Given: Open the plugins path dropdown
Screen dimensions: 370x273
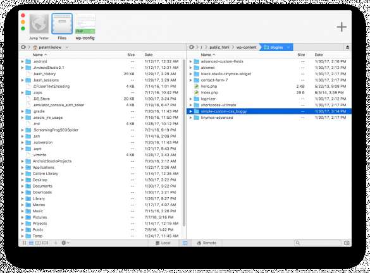Looking at the screenshot, I should point(288,47).
